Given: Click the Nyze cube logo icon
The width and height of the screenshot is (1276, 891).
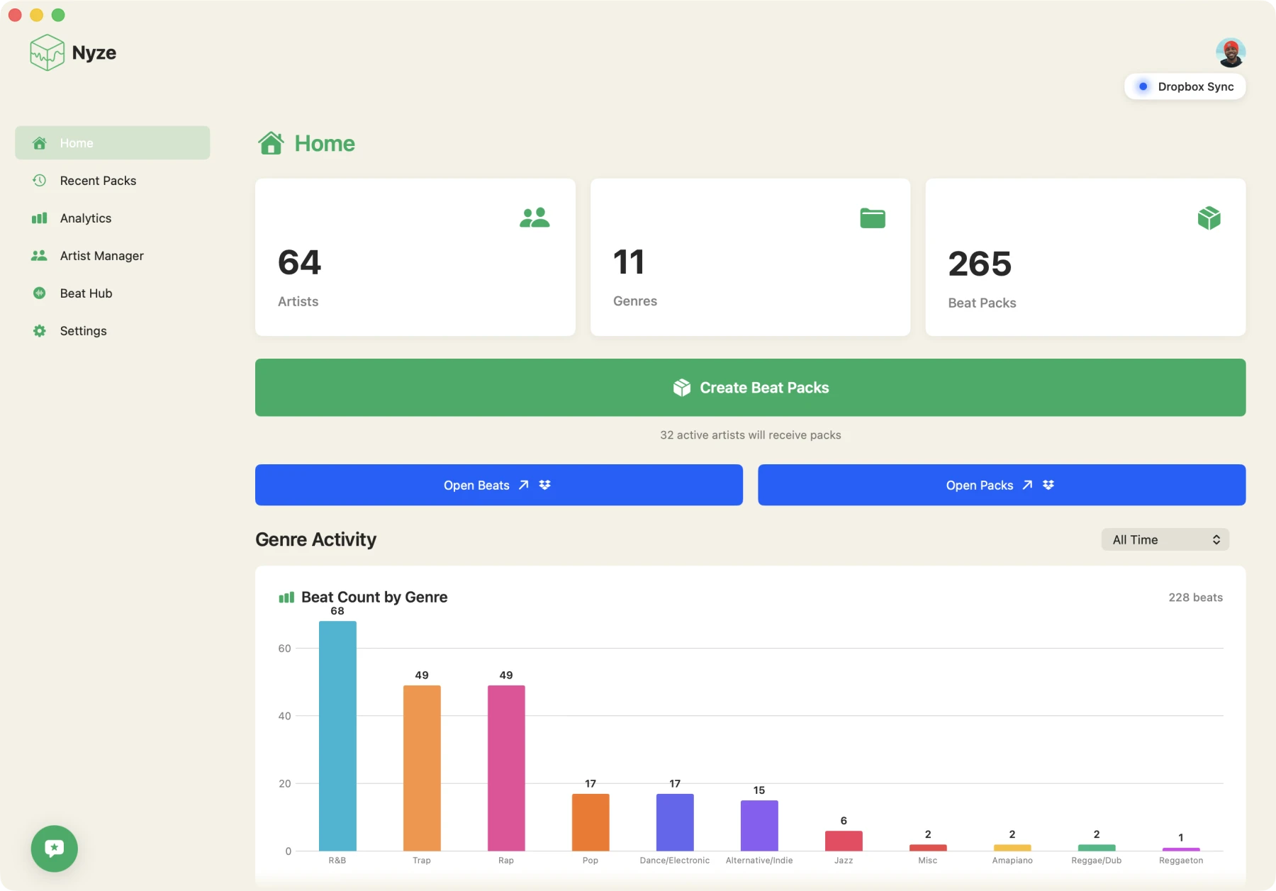Looking at the screenshot, I should tap(47, 52).
